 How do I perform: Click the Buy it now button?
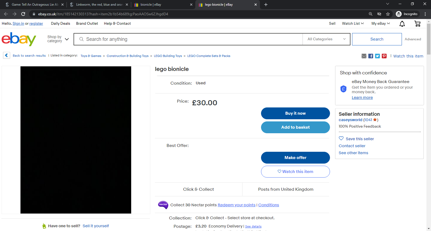pos(296,113)
